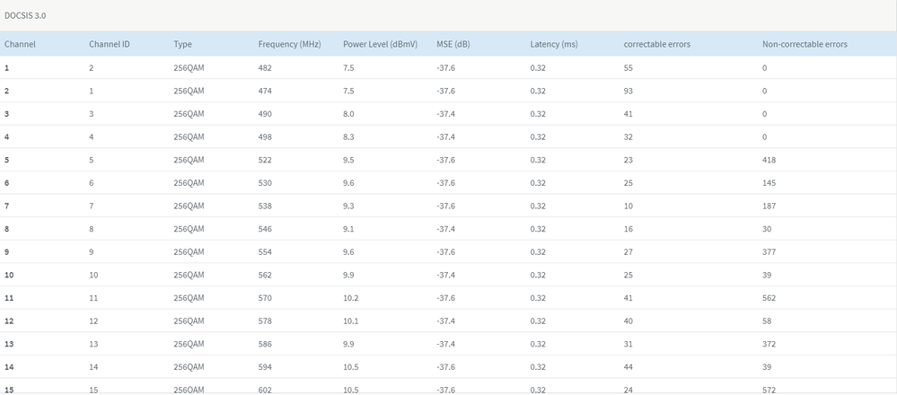Click the 93 correctable errors cell
The image size is (897, 395).
629,91
